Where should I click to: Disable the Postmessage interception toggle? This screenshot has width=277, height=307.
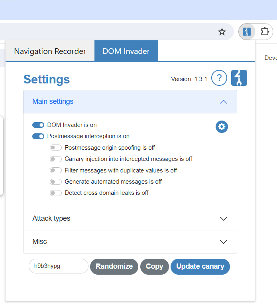click(38, 136)
